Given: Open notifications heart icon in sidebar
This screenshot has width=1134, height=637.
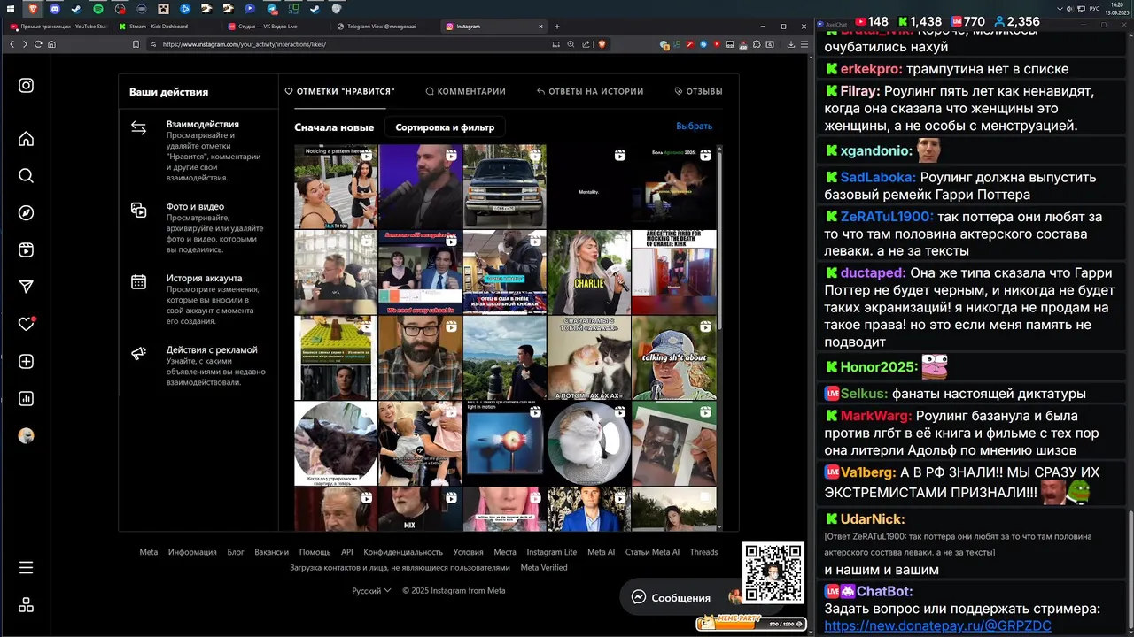Looking at the screenshot, I should [26, 325].
